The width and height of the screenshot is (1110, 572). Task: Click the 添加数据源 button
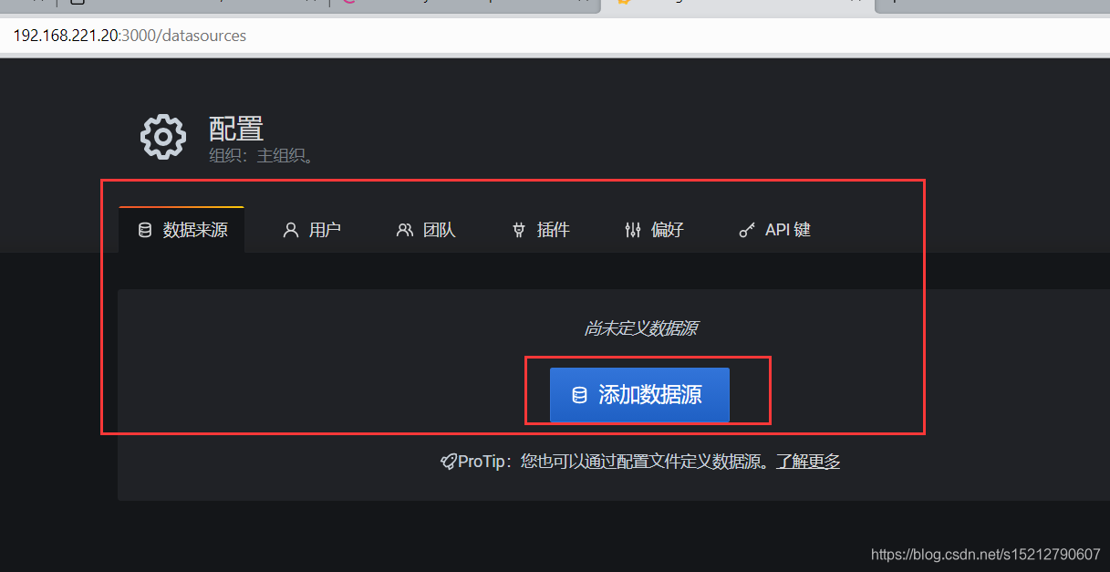coord(639,395)
